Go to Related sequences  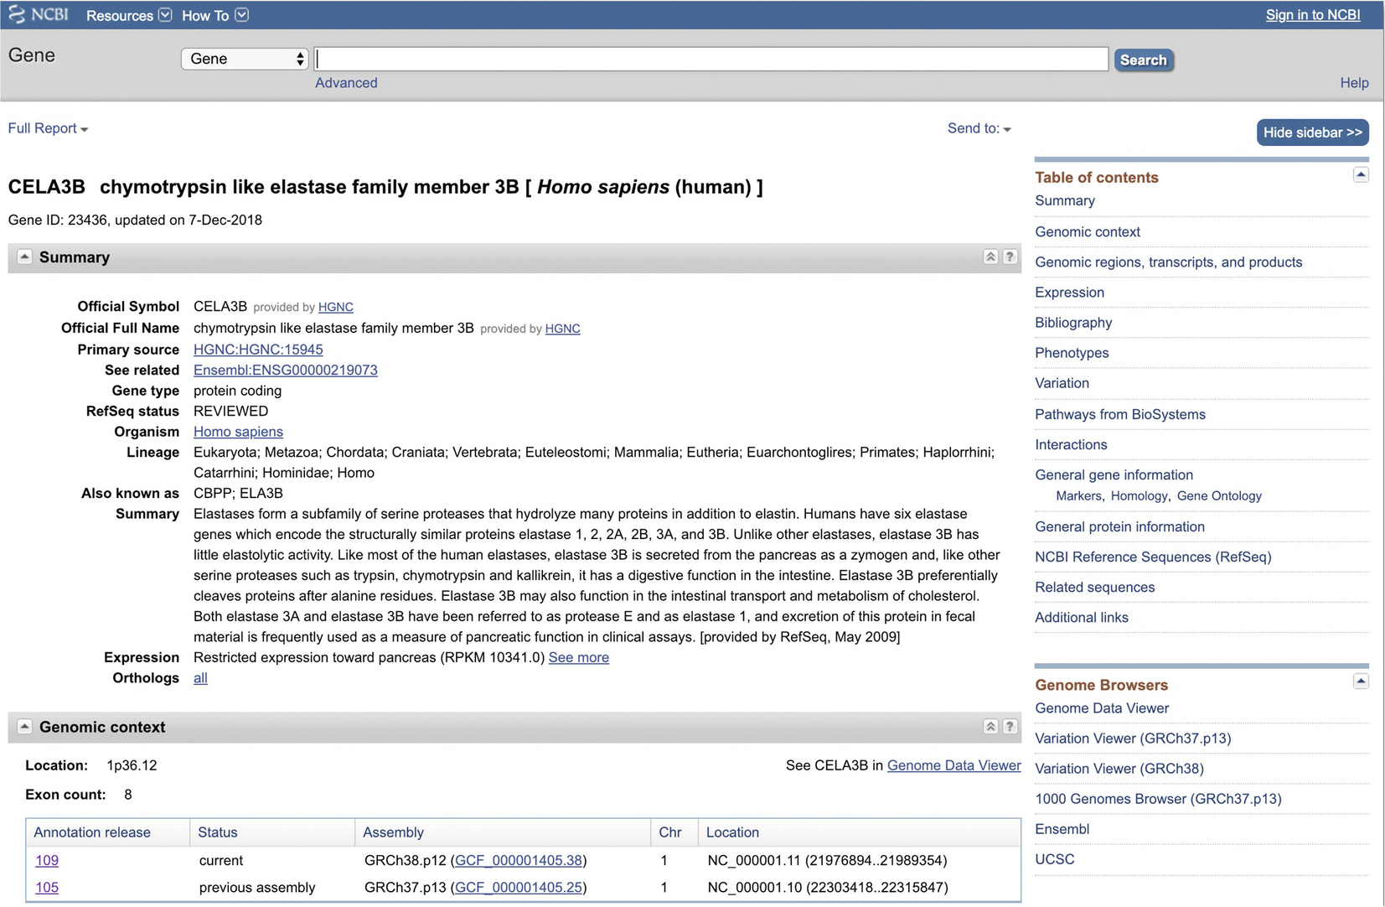pyautogui.click(x=1094, y=587)
